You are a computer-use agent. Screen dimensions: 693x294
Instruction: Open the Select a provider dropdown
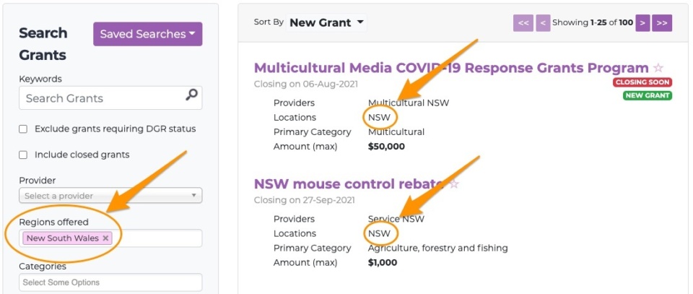(110, 196)
